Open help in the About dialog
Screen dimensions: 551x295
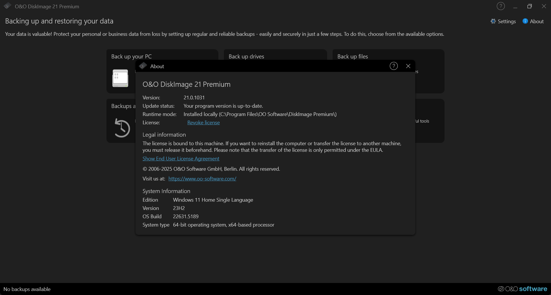pos(393,66)
